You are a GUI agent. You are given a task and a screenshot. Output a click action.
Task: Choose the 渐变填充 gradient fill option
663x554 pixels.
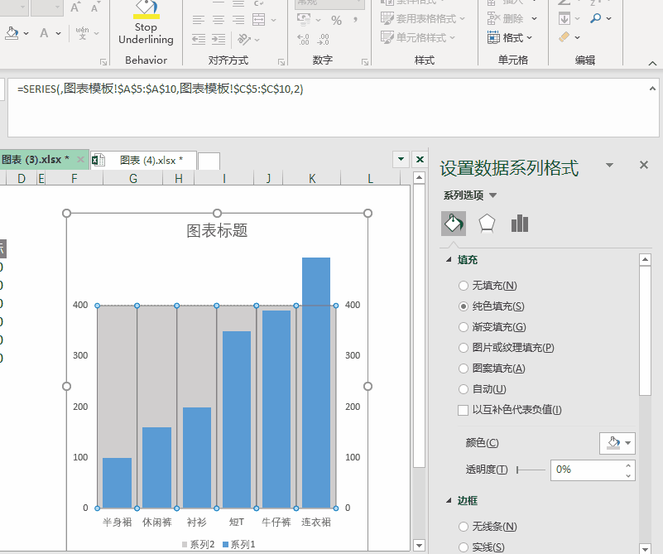coord(464,327)
